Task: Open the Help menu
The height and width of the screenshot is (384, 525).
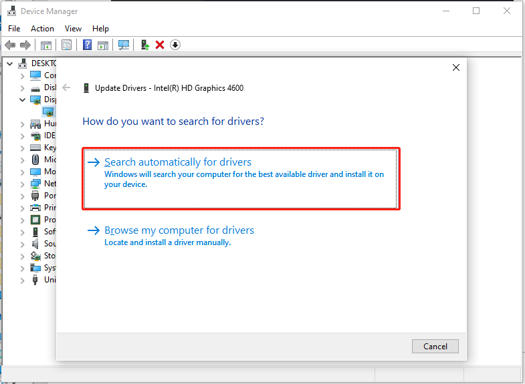Action: pos(100,29)
